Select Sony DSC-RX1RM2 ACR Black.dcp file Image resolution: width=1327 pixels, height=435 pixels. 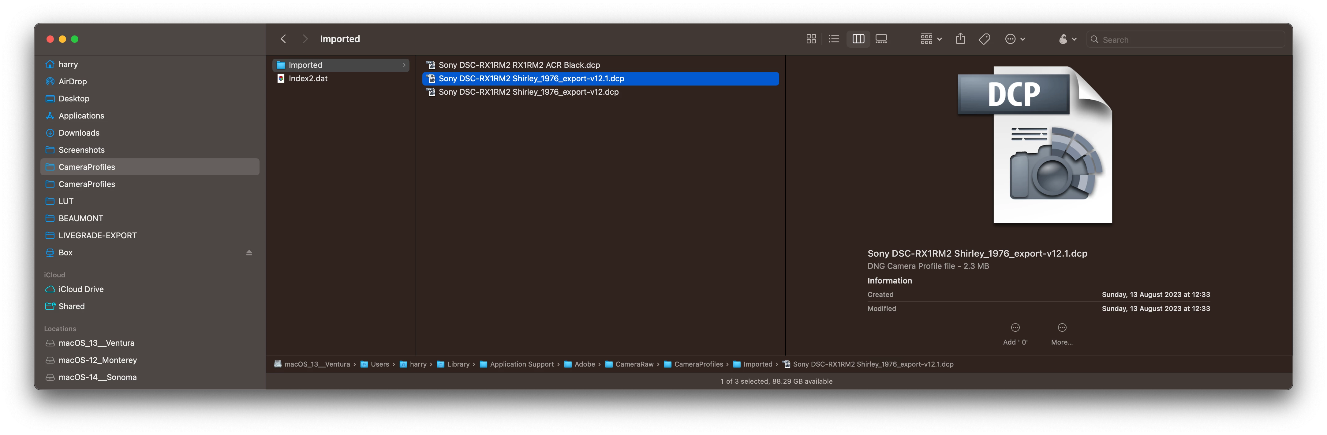(x=519, y=65)
